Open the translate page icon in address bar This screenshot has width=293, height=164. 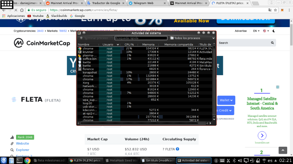(x=270, y=10)
